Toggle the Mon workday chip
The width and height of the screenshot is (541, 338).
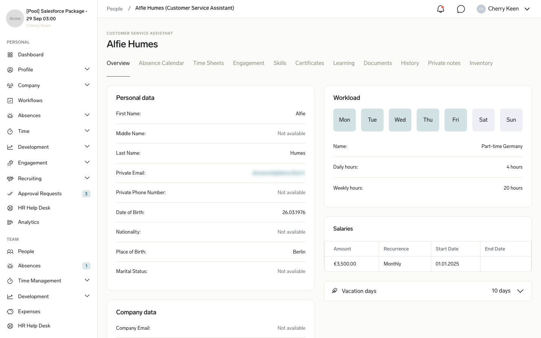coord(345,120)
